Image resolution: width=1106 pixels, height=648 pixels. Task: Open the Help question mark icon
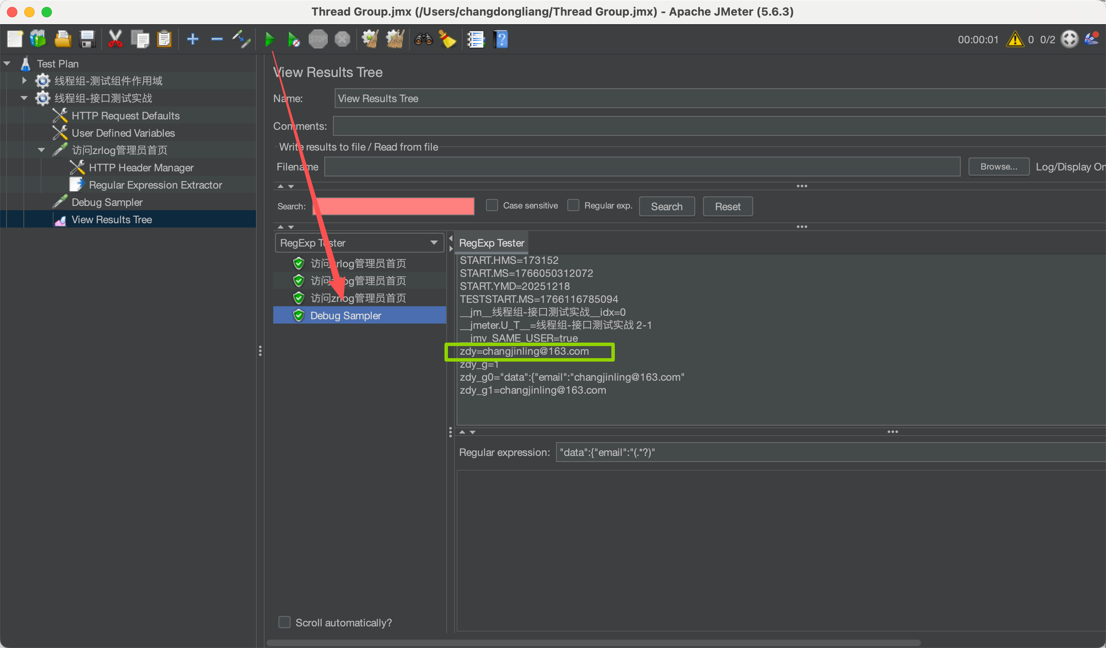point(501,39)
